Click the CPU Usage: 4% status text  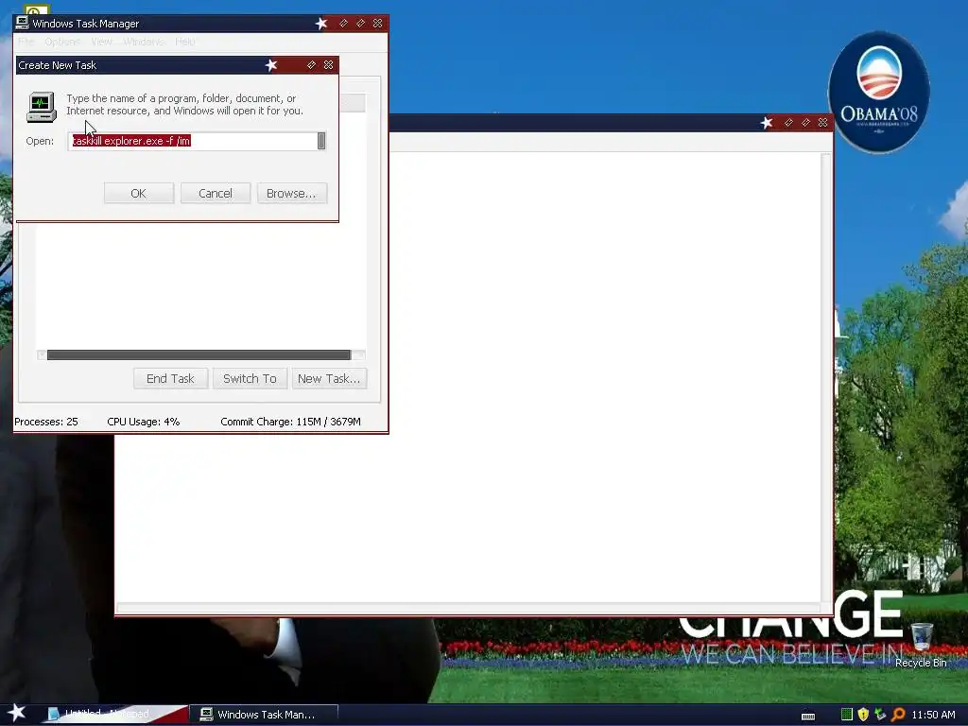click(144, 422)
